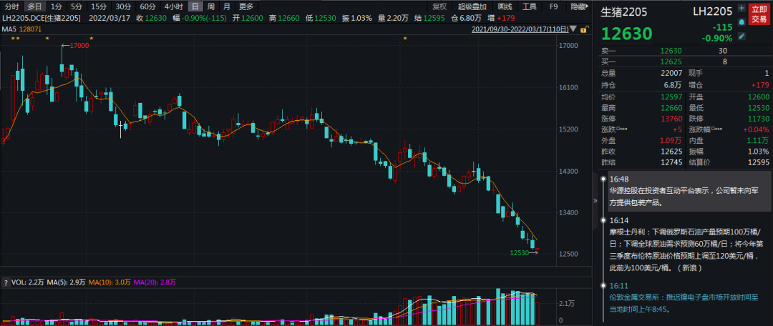Click the large 12630 latest price

click(x=626, y=34)
